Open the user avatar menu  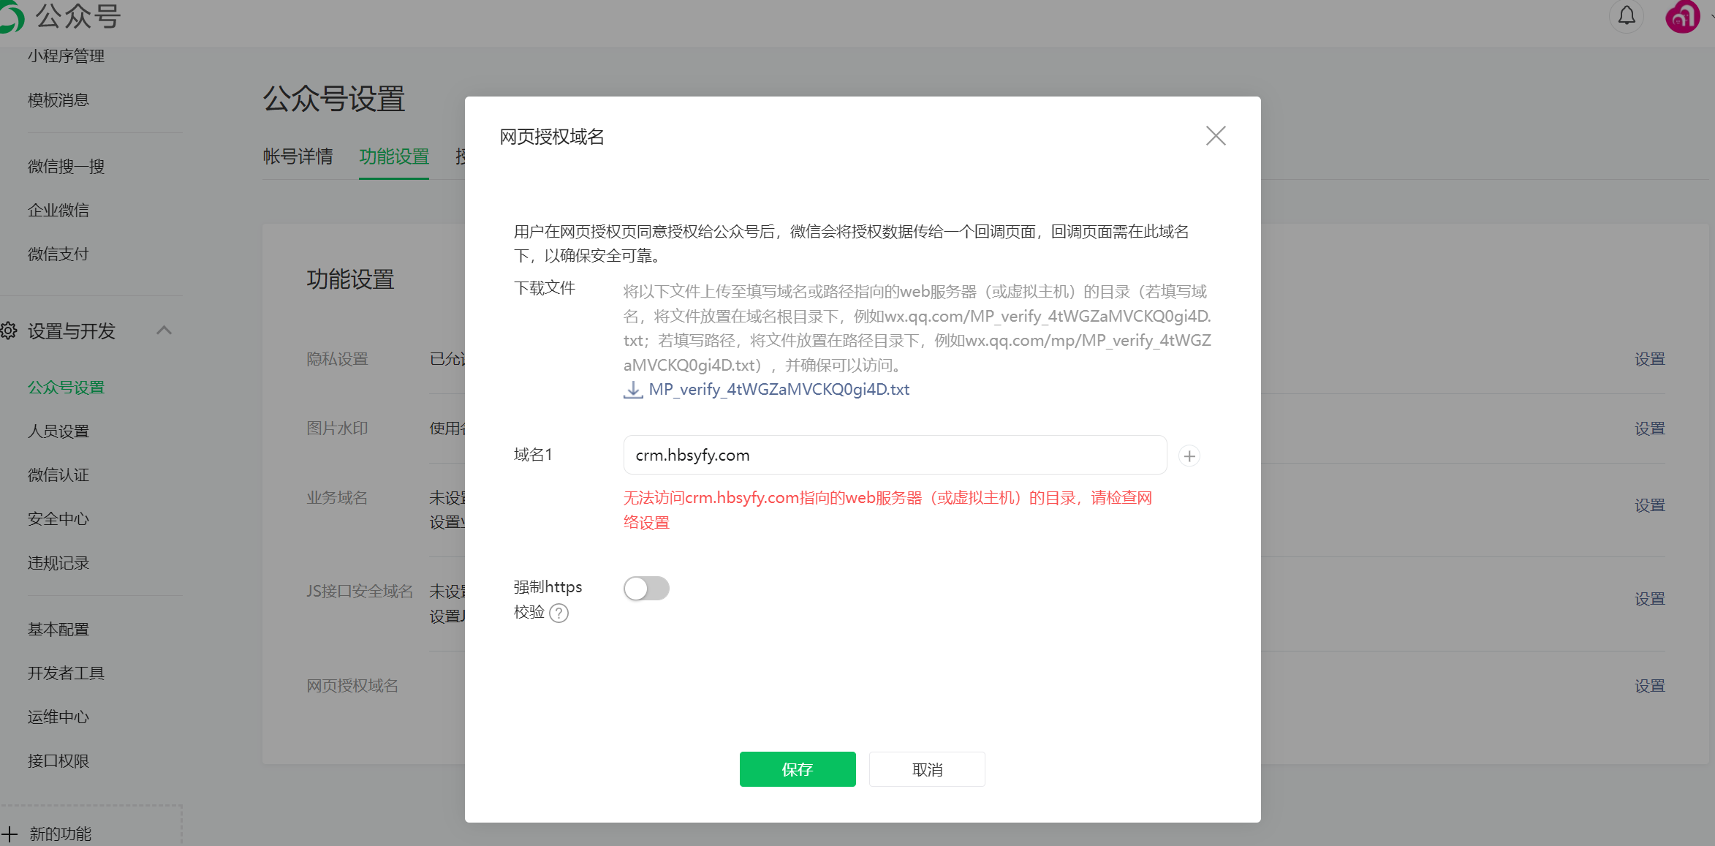1682,17
